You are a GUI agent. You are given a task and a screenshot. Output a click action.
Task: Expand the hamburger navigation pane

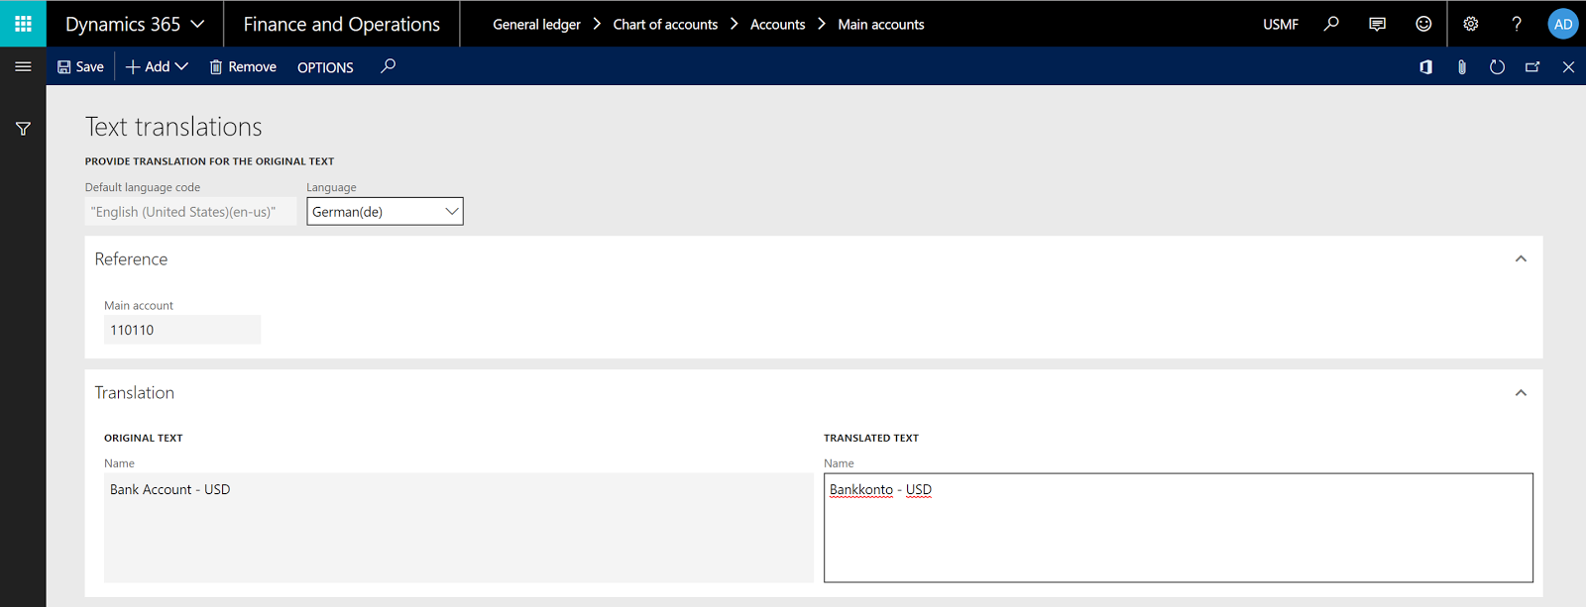pyautogui.click(x=23, y=66)
